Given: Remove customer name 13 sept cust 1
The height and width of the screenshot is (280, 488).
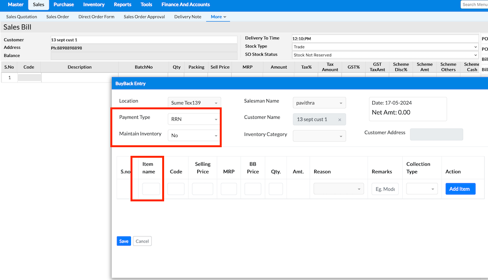Looking at the screenshot, I should click(x=339, y=119).
